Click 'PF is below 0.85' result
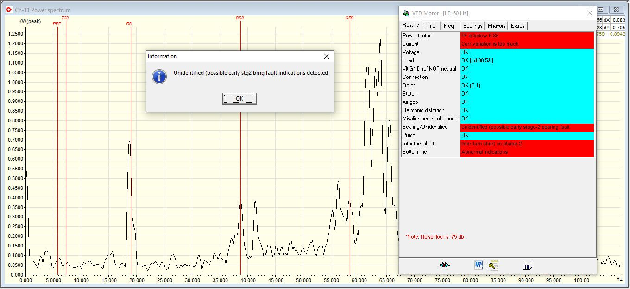630x289 pixels. 480,36
